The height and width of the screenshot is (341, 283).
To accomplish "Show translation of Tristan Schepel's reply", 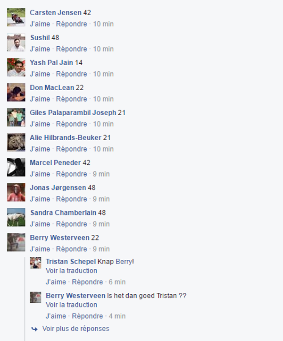I will tap(71, 271).
